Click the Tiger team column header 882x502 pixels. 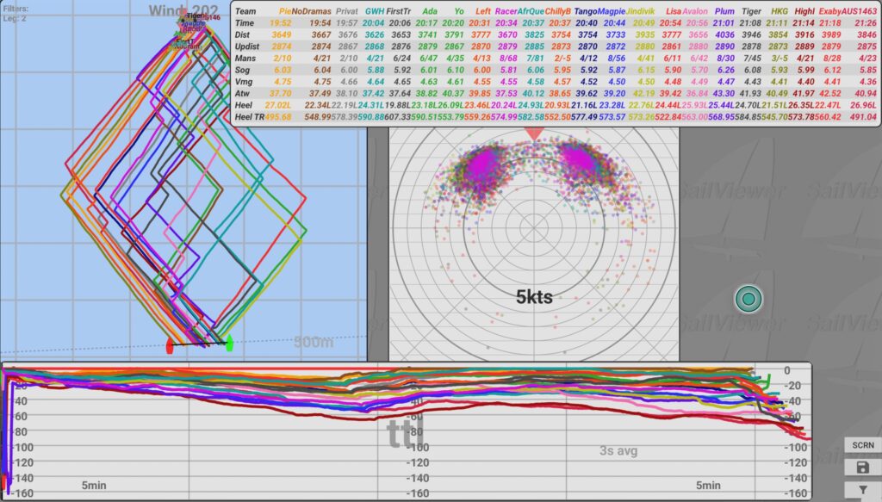click(x=751, y=11)
